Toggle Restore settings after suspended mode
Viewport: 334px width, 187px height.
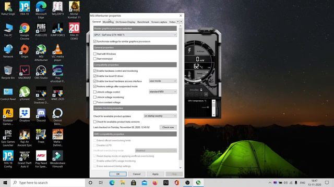(x=95, y=87)
